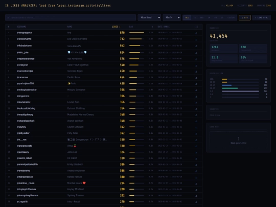Viewport: 276px width, 207px height.
Task: Open Instagram link icon for @harleehassell row
Action: point(196,177)
